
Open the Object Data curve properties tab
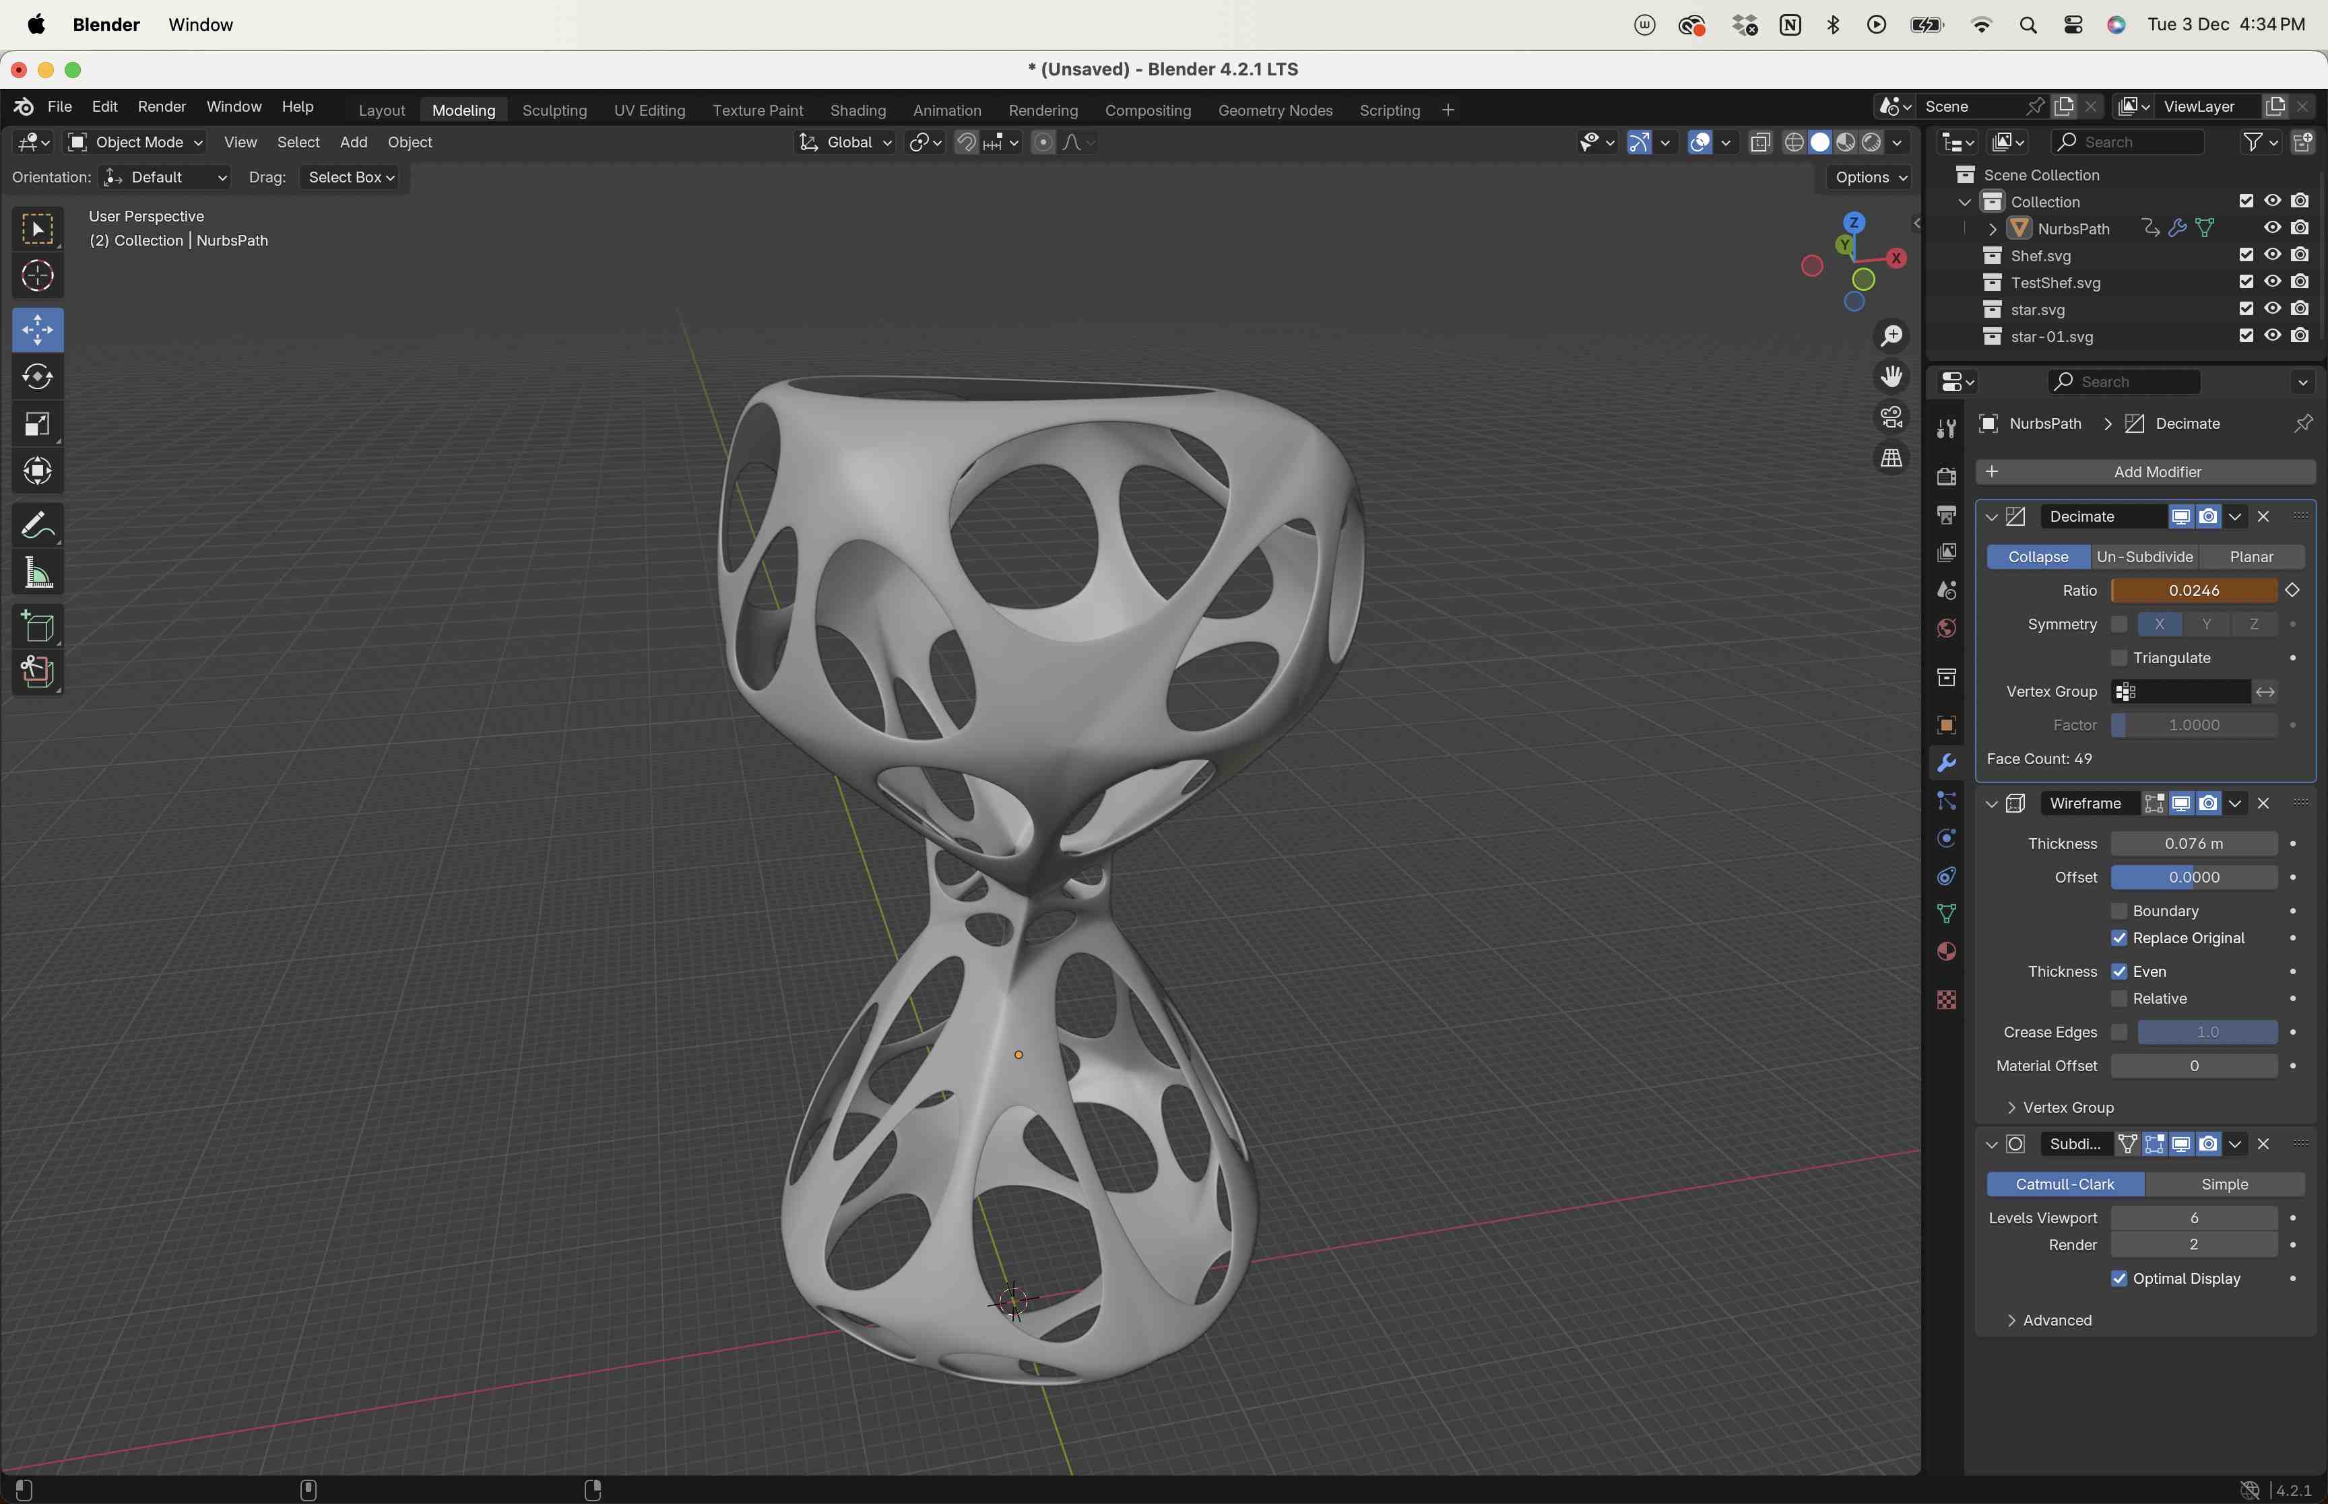click(1946, 913)
